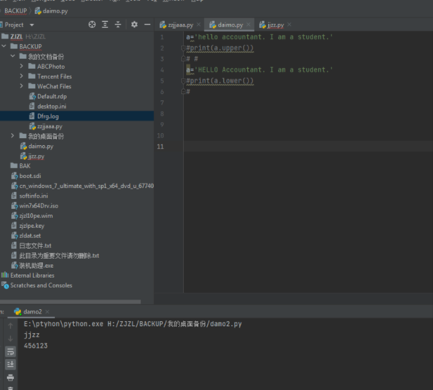Open External Libraries node

click(32, 275)
